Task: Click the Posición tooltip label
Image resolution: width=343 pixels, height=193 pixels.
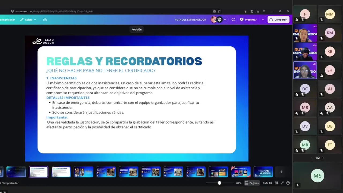Action: tap(136, 29)
